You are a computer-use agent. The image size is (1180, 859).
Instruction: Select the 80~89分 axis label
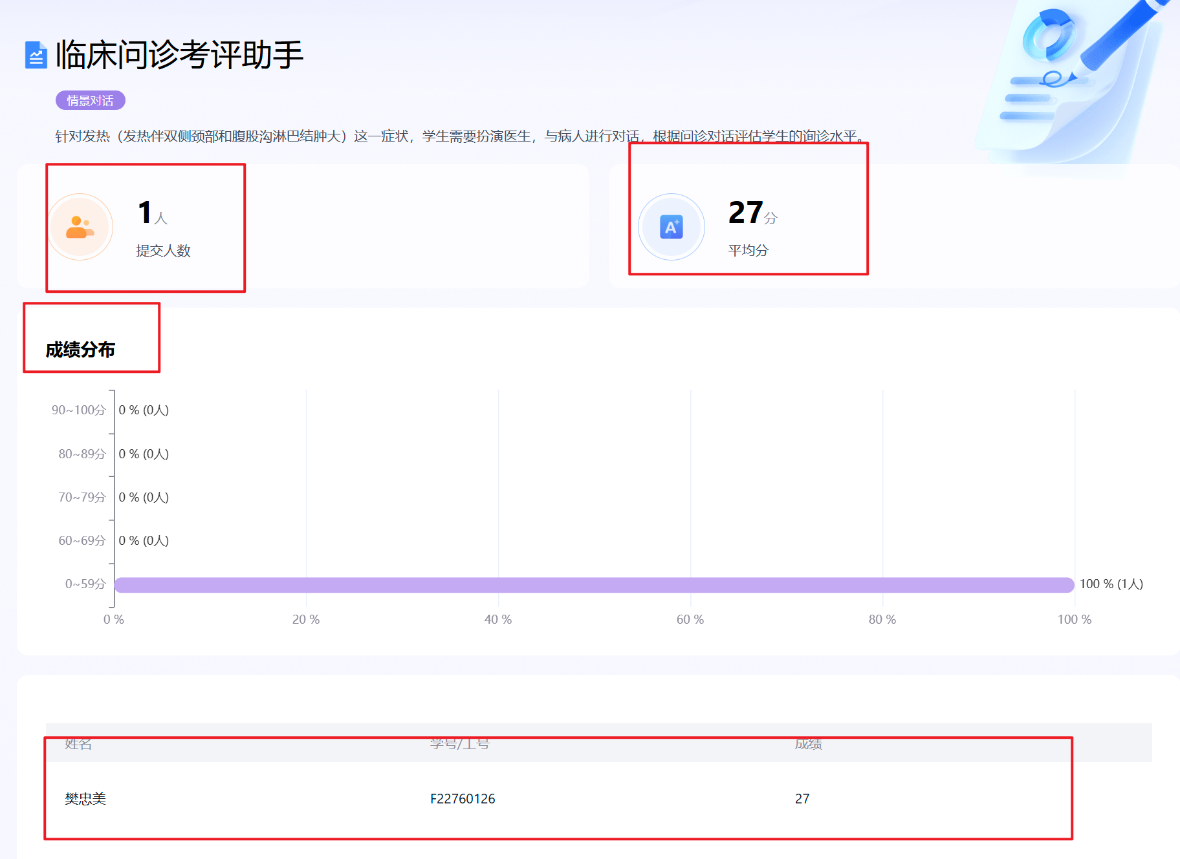82,454
